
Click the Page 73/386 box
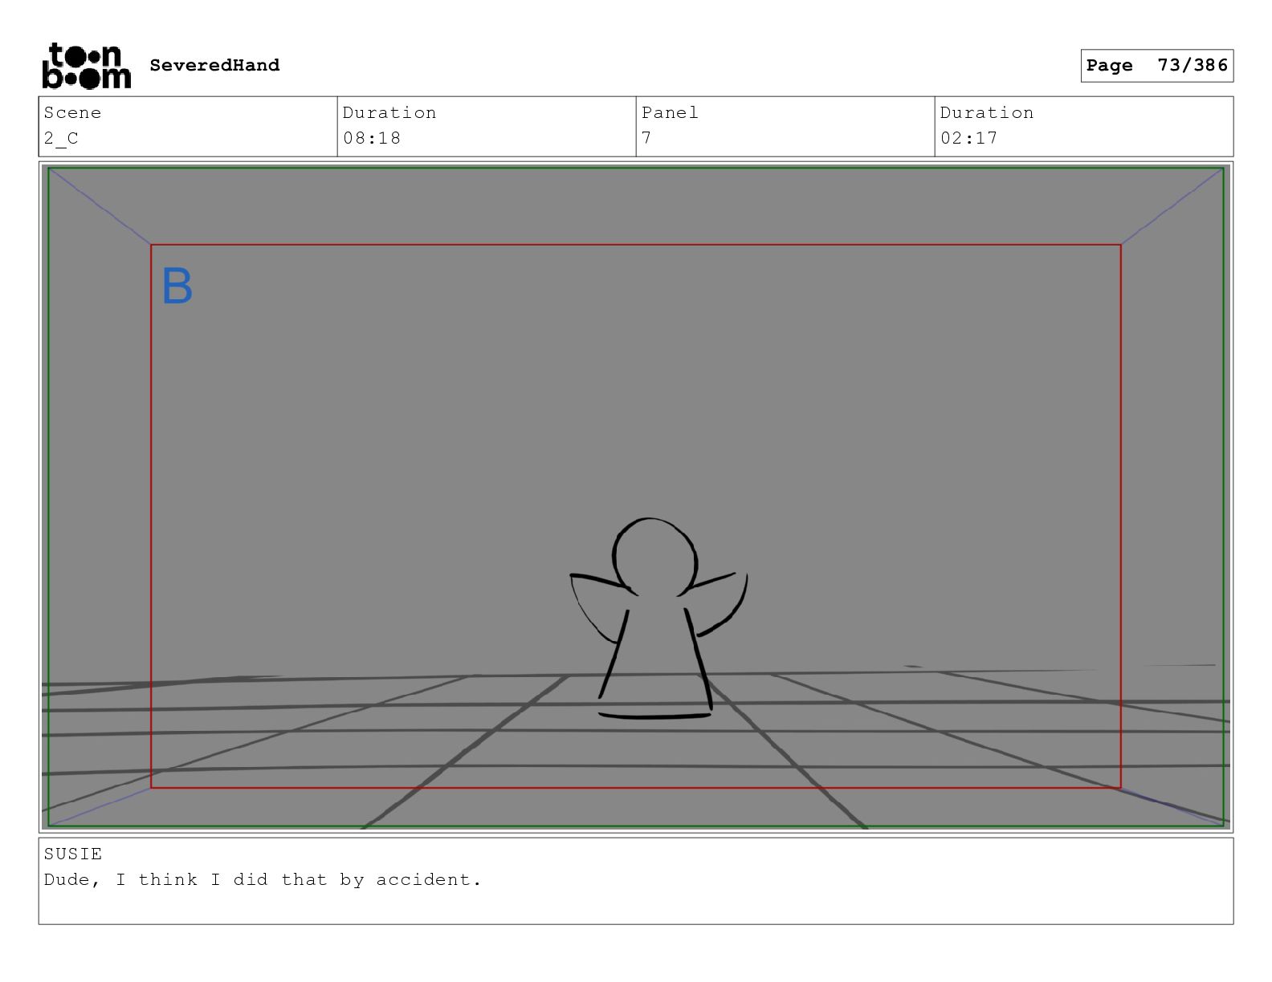coord(1156,66)
